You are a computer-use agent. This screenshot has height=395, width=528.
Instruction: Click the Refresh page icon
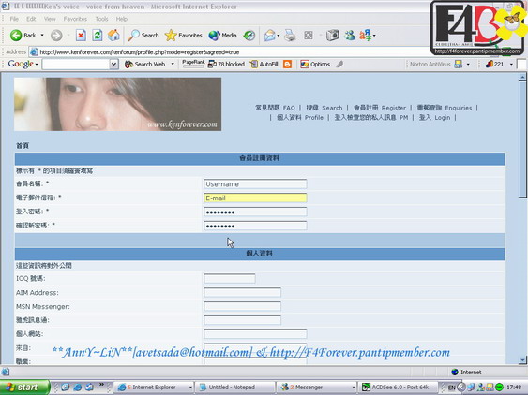pos(98,36)
